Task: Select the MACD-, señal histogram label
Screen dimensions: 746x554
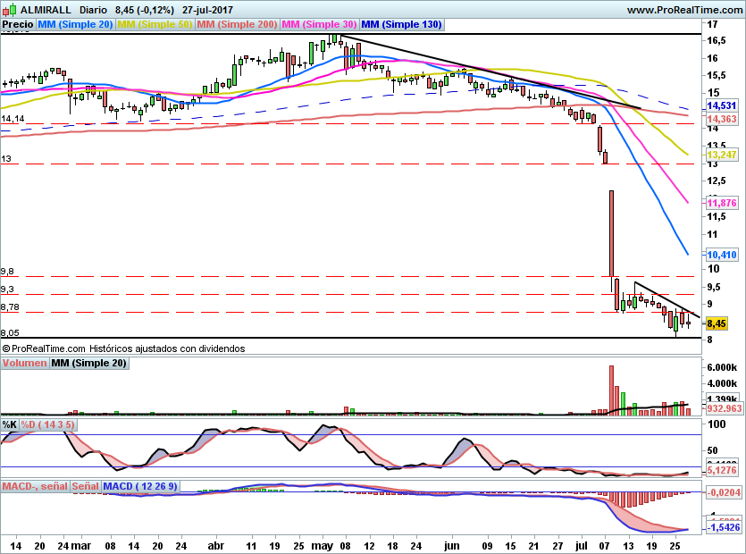Action: (x=35, y=486)
